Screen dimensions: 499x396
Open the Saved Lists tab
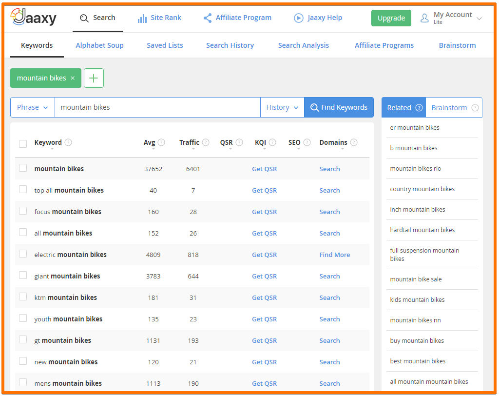pos(165,45)
